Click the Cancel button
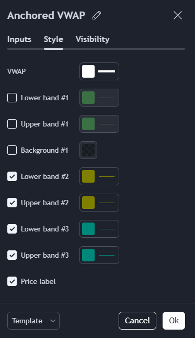195x338 pixels. (x=137, y=321)
